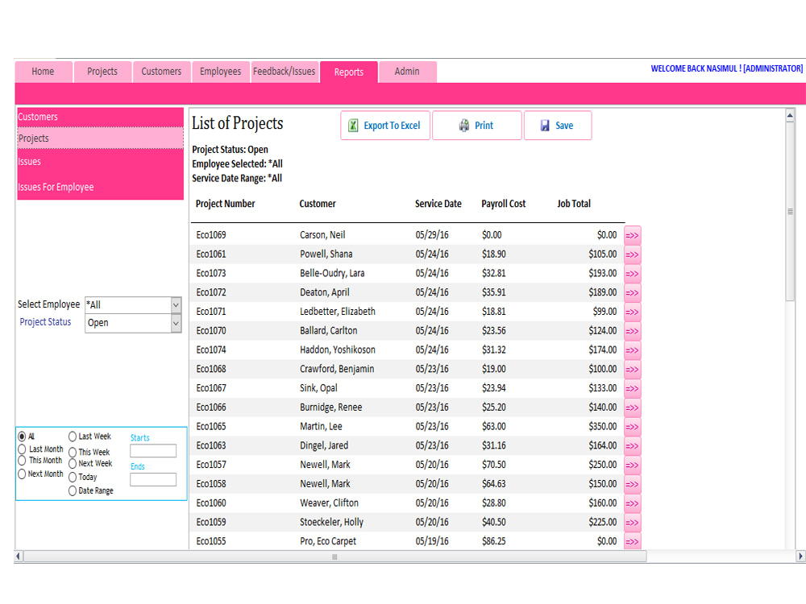
Task: Click the Starts date input field
Action: click(x=153, y=451)
